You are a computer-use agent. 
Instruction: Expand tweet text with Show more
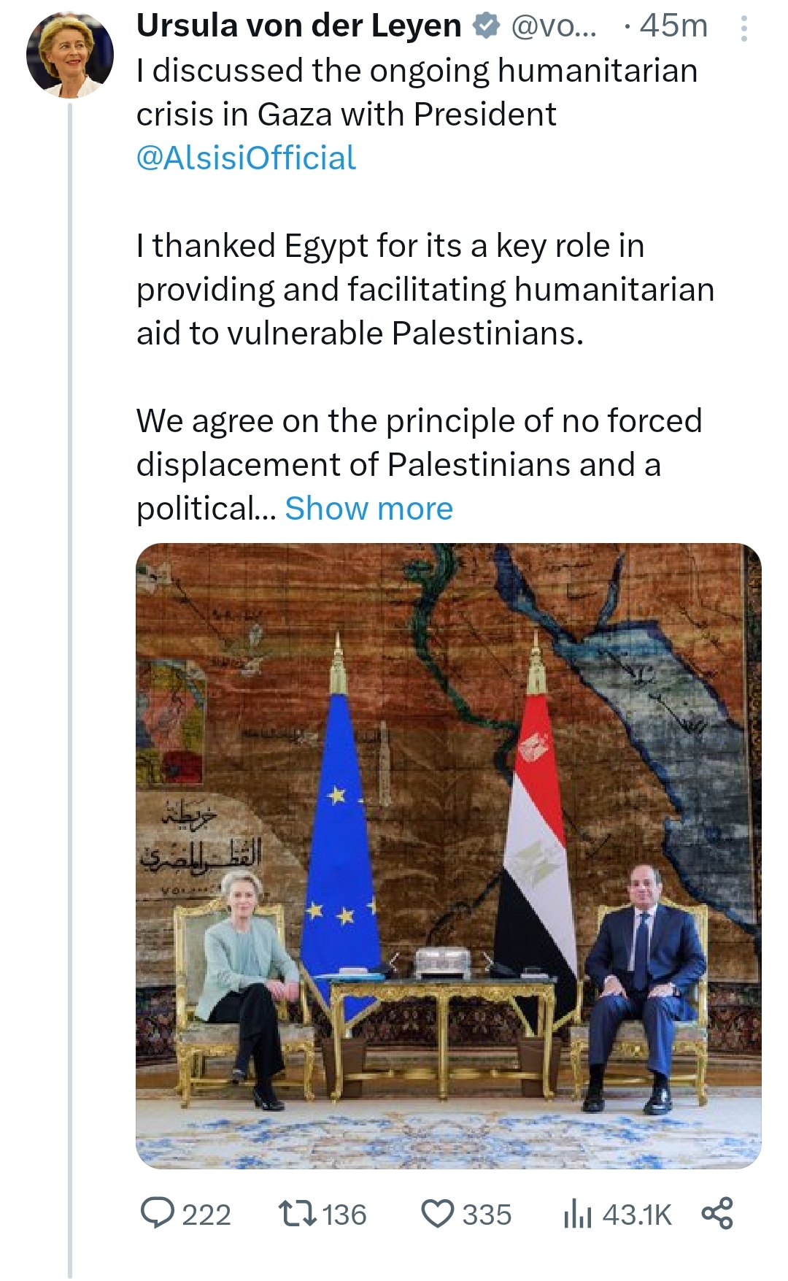click(x=368, y=508)
